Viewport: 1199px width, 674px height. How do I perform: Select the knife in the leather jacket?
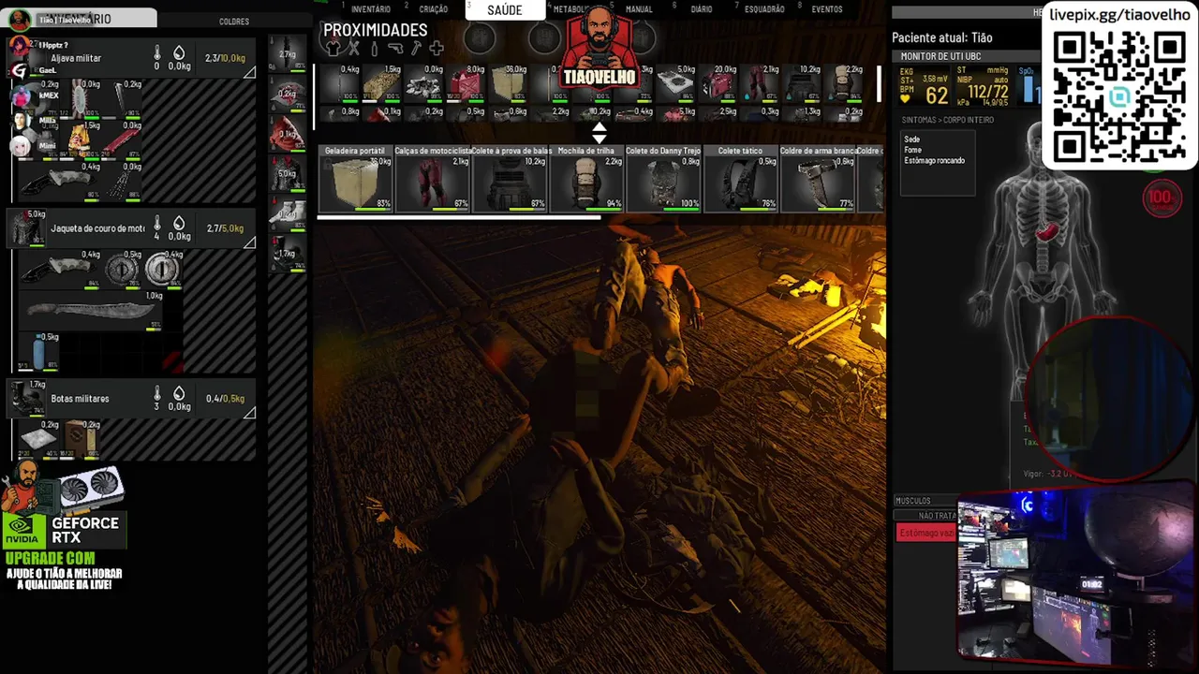61,270
